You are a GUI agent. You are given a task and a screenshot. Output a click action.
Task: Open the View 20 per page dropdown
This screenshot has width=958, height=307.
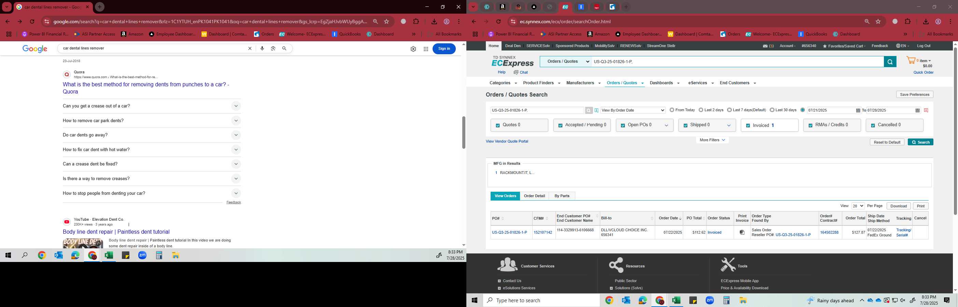(x=858, y=206)
